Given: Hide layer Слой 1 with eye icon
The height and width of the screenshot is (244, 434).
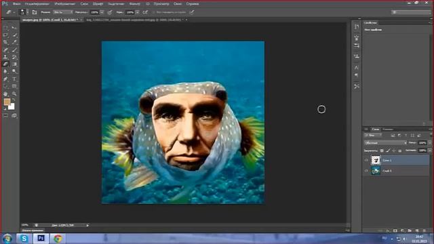Looking at the screenshot, I should coord(366,160).
